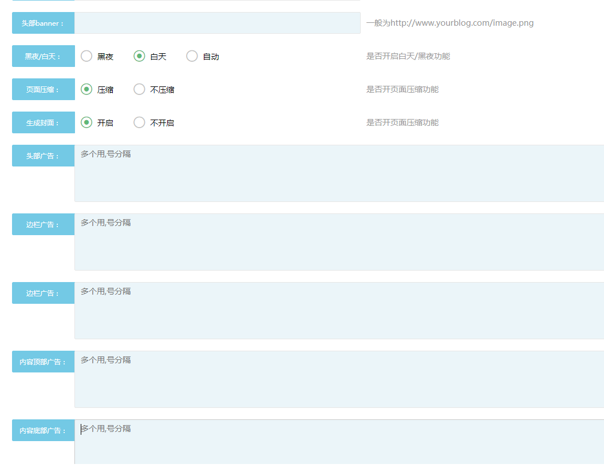This screenshot has height=472, width=604.
Task: Click the 是否开启白天/黑夜功能 hint text
Action: [x=409, y=55]
